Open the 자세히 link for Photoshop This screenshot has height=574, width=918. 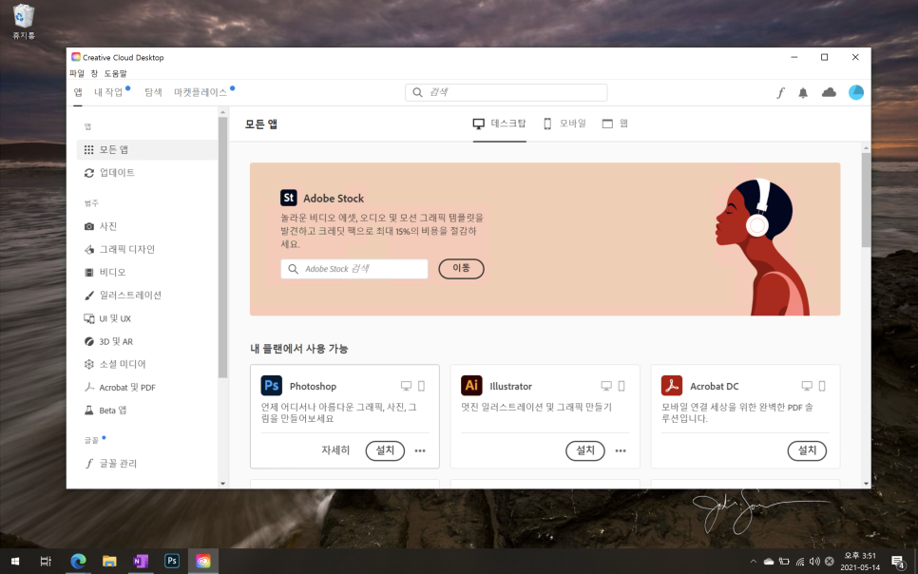click(x=335, y=450)
